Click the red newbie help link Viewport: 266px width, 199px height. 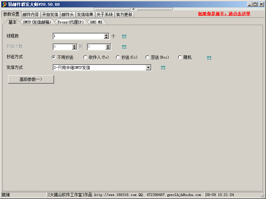pyautogui.click(x=224, y=14)
